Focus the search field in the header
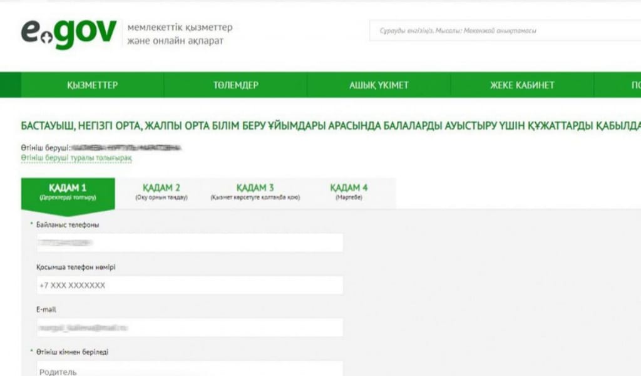Viewport: 641px width, 376px height. coord(504,31)
